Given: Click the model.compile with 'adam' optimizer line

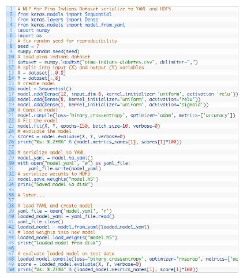Looking at the screenshot, I should (x=126, y=115).
